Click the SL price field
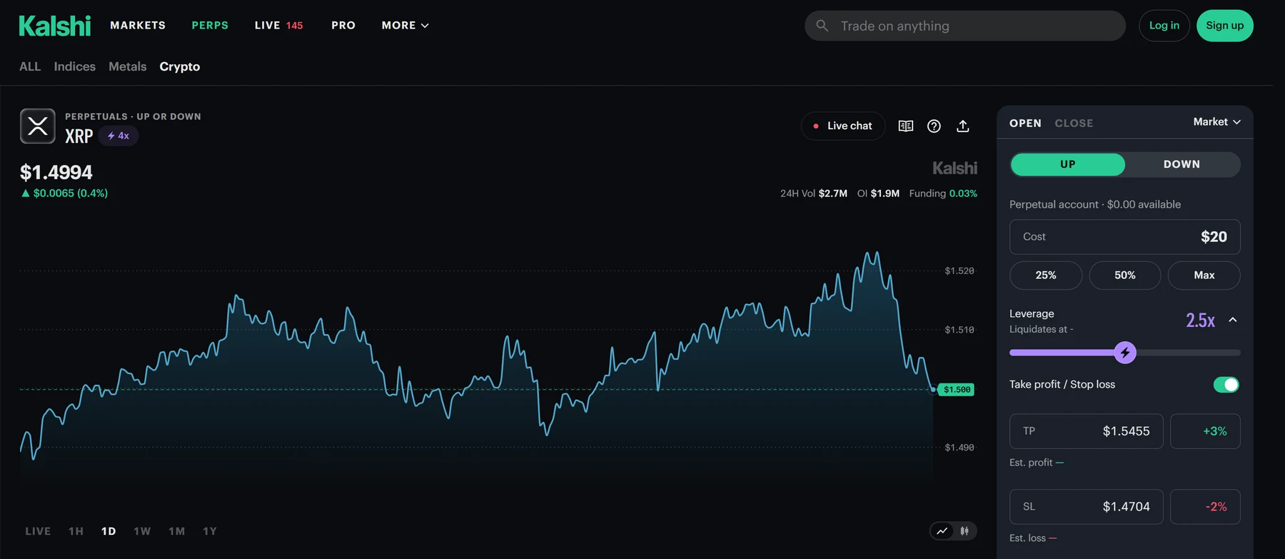 pyautogui.click(x=1087, y=507)
